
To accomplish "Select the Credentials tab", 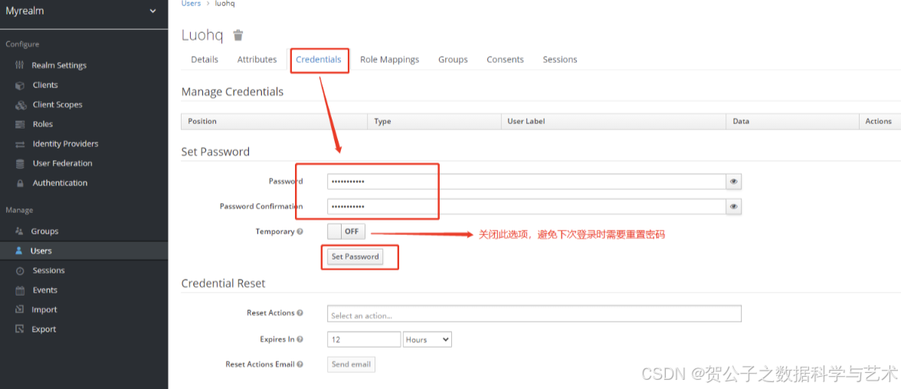I will point(319,59).
